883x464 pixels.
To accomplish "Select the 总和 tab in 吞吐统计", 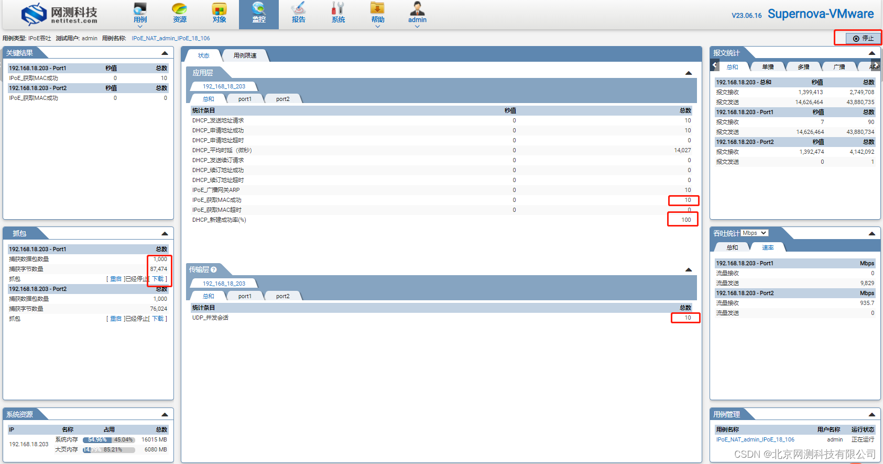I will coord(732,247).
